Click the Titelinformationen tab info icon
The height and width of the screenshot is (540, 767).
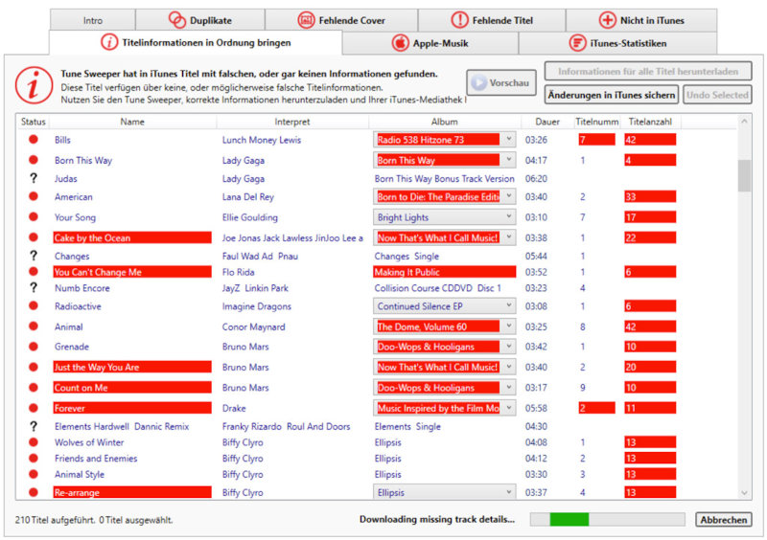coord(109,42)
